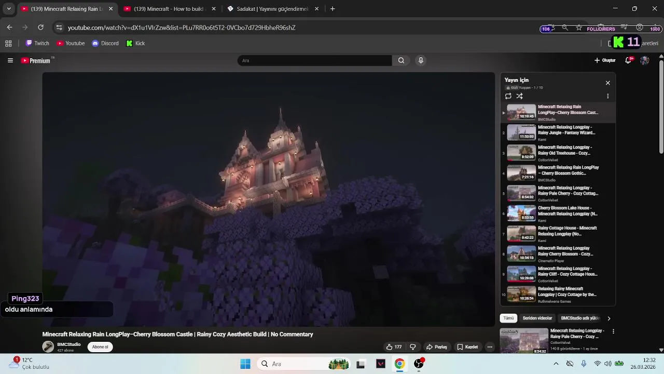The height and width of the screenshot is (374, 664).
Task: Play Cherry Blossom Gothic playlist video
Action: click(x=558, y=173)
